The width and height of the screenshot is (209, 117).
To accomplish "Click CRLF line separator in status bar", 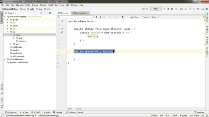I will click(x=167, y=116).
